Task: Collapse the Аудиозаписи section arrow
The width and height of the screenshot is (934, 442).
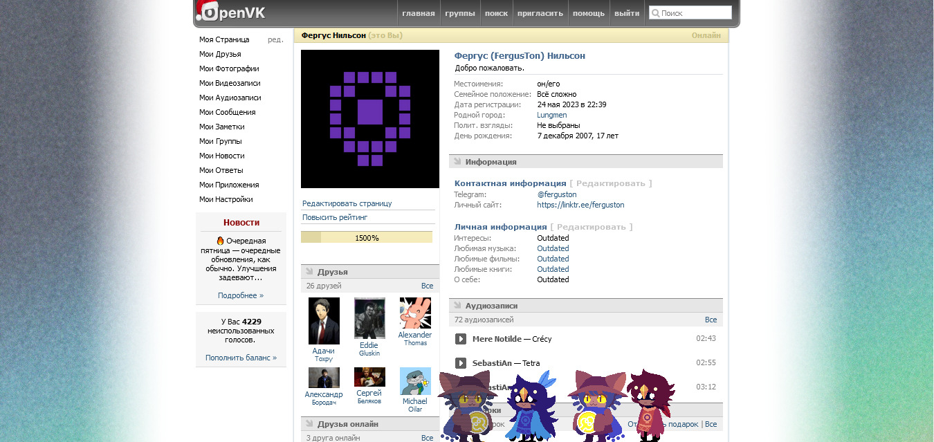Action: coord(457,306)
